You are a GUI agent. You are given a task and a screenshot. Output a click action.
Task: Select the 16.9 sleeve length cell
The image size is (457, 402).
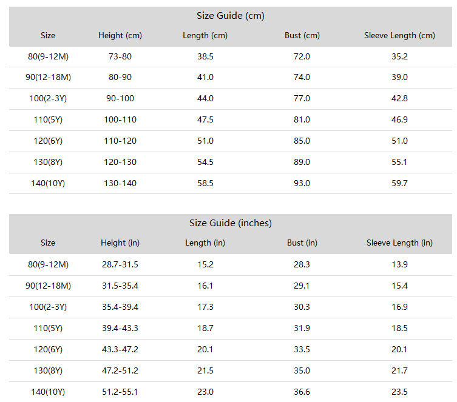399,307
